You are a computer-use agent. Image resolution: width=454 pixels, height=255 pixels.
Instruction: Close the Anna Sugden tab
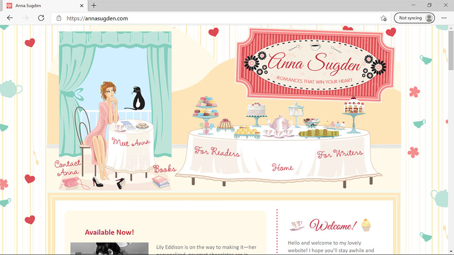82,5
